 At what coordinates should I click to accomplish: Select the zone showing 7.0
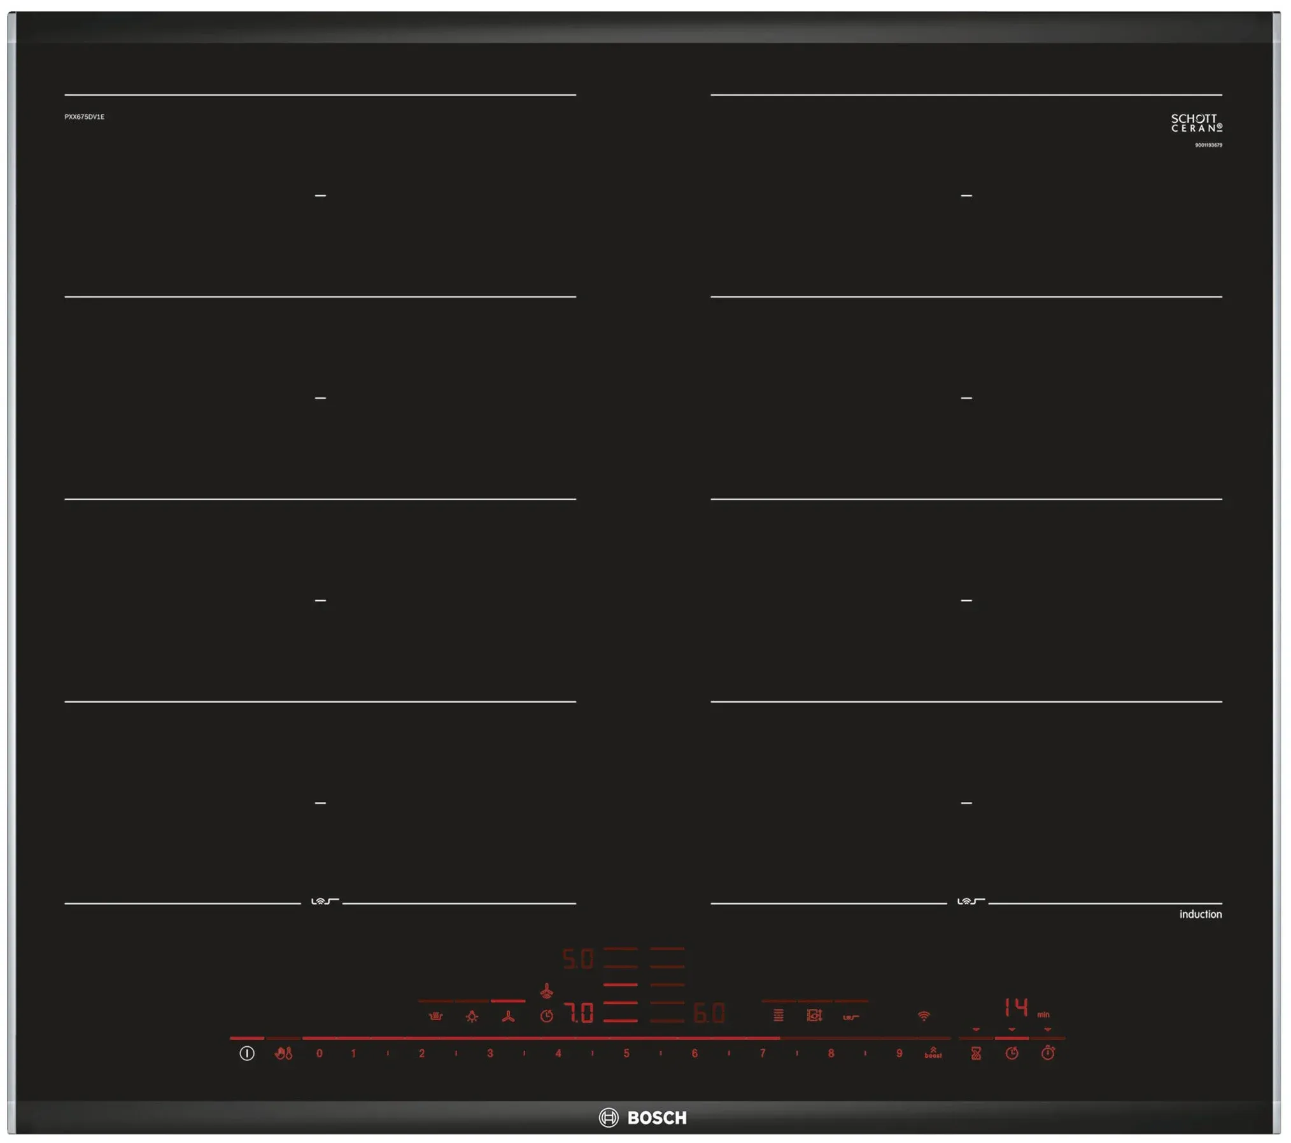[x=578, y=1013]
